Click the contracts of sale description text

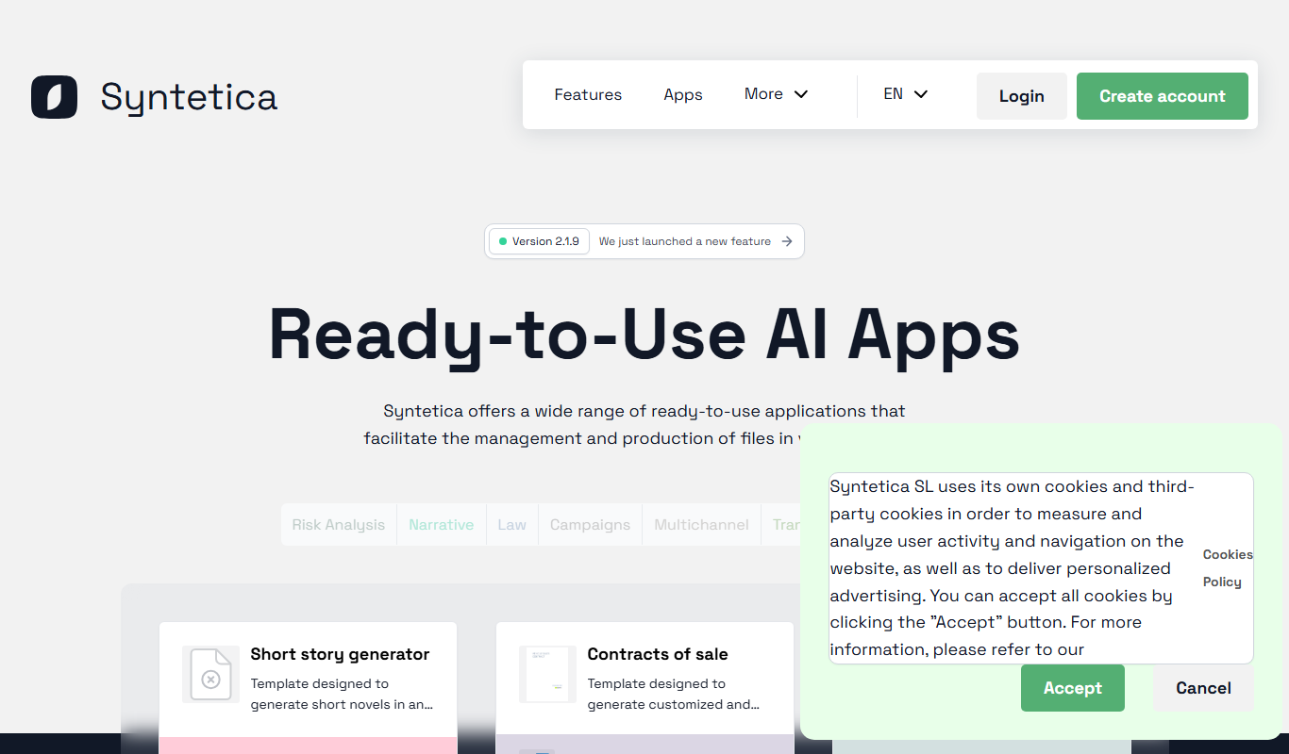coord(674,694)
